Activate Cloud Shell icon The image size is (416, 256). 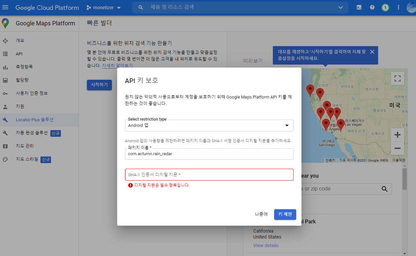359,7
